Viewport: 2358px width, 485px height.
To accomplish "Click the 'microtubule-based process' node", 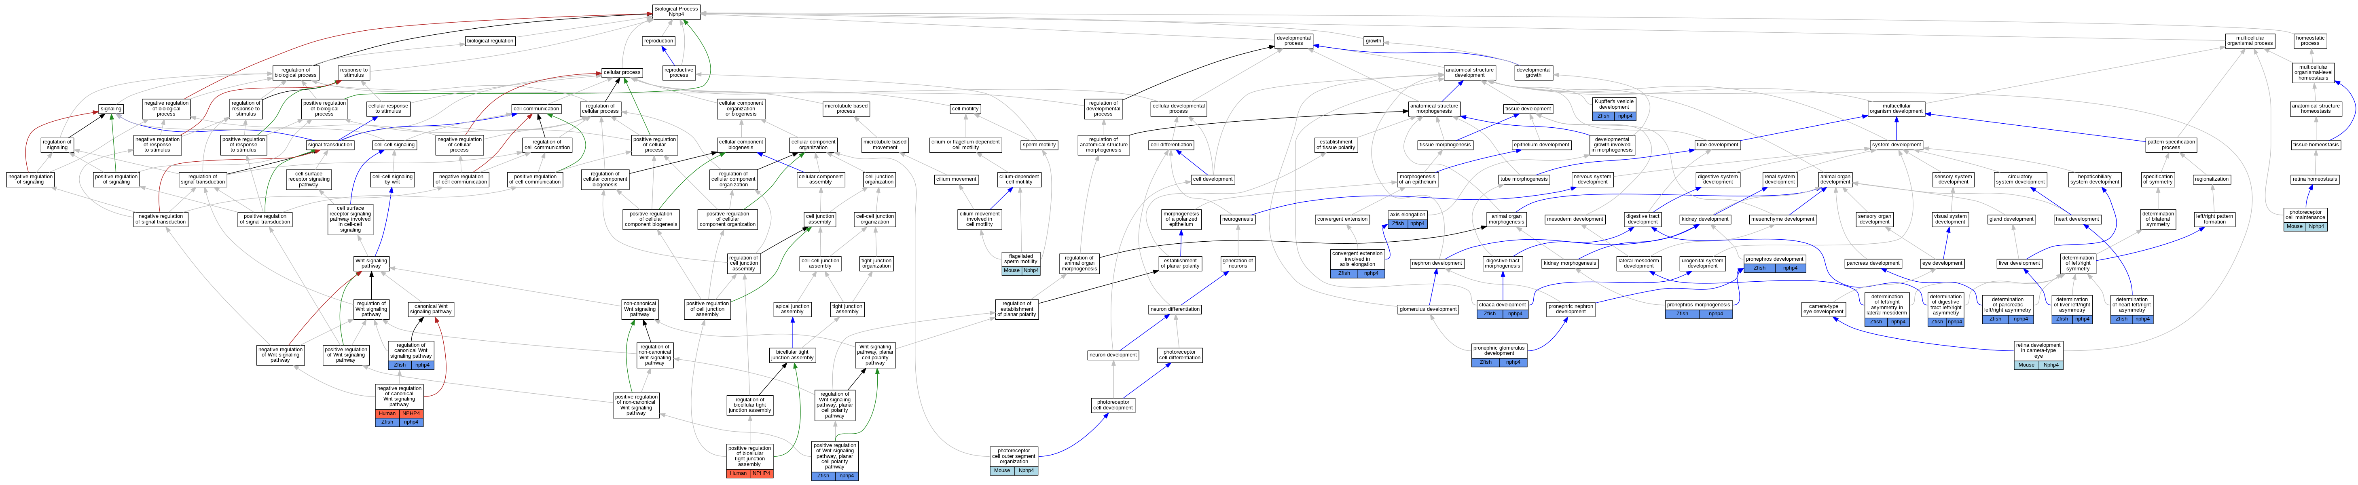I will click(x=846, y=109).
